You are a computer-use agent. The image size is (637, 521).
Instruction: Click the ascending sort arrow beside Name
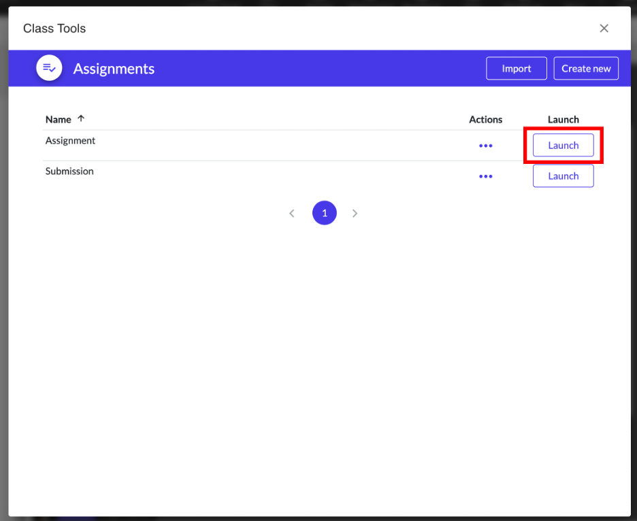(82, 119)
